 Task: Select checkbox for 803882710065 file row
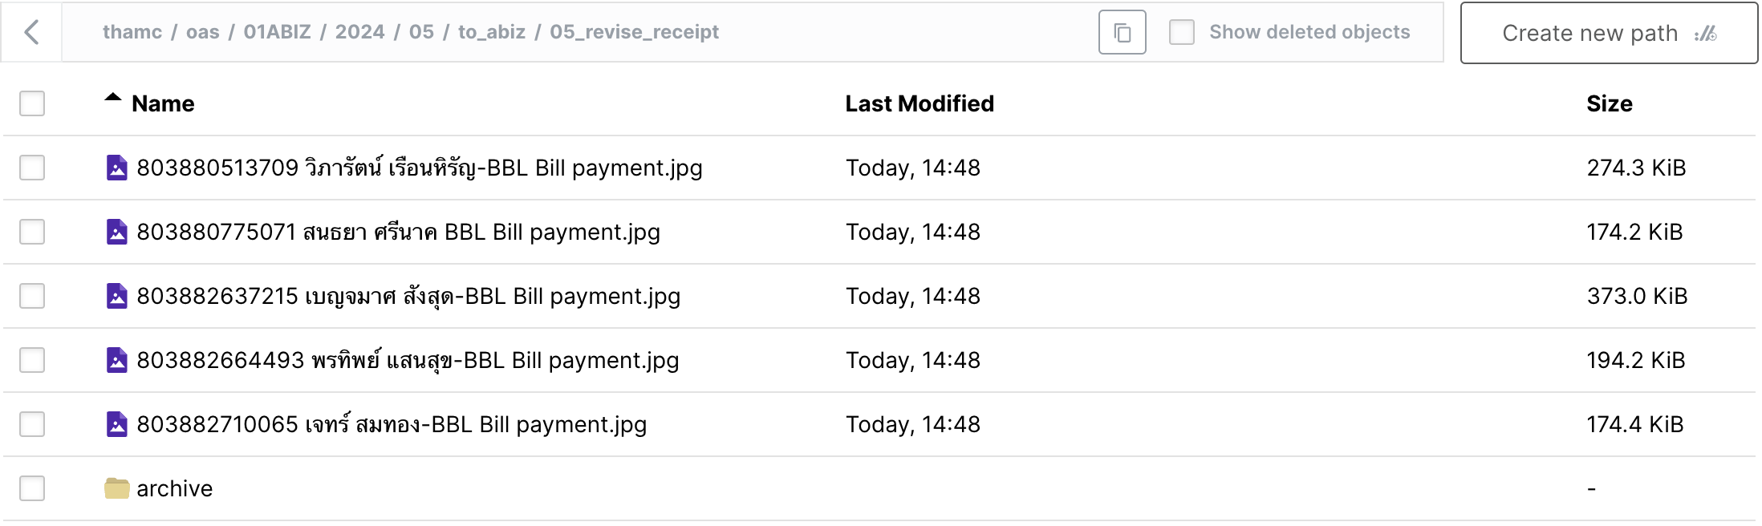click(x=32, y=424)
